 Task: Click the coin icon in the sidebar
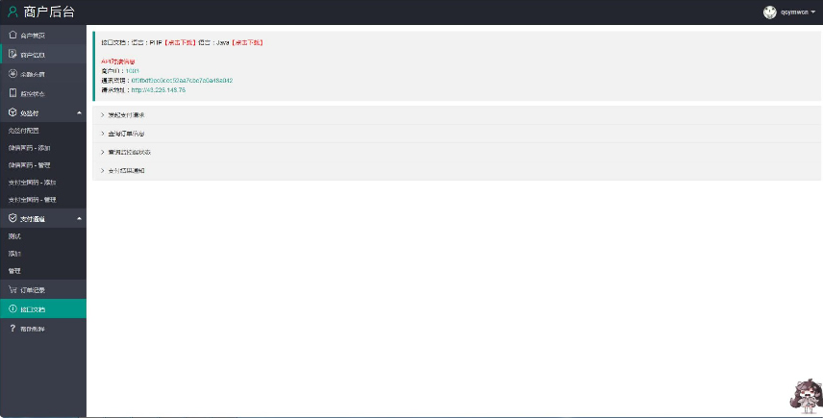12,74
